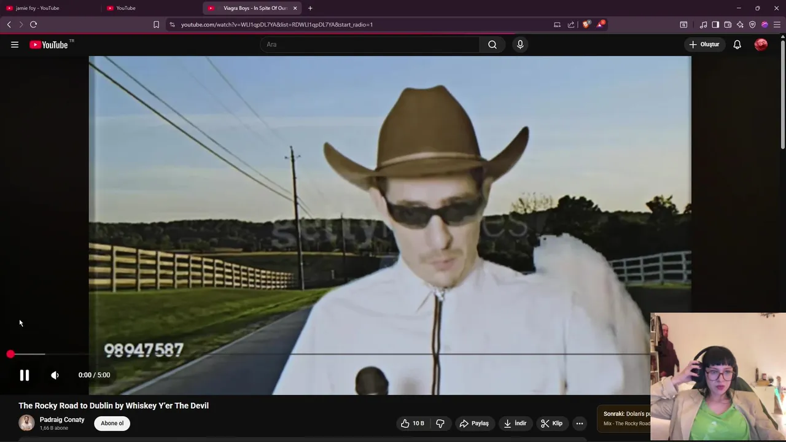Viewport: 786px width, 442px height.
Task: Click the browser forward arrow
Action: click(x=21, y=25)
